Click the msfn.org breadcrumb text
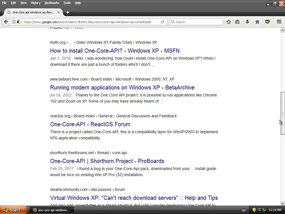The height and width of the screenshot is (214, 285). click(x=58, y=42)
